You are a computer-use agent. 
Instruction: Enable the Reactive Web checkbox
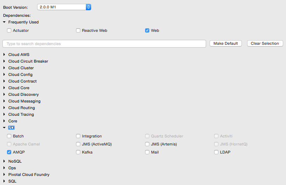pyautogui.click(x=78, y=30)
